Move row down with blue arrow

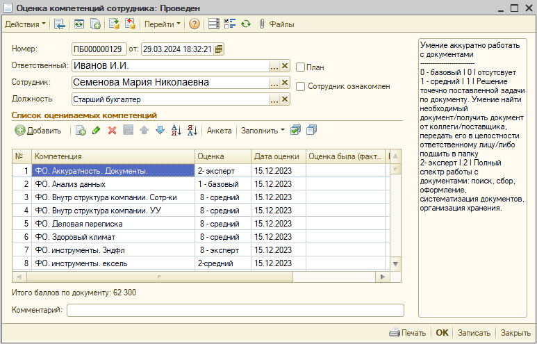click(x=160, y=131)
